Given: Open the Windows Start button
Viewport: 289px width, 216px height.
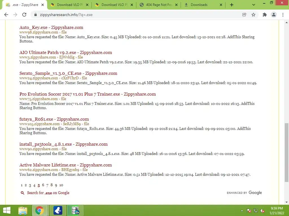Looking at the screenshot, I should (x=7, y=210).
